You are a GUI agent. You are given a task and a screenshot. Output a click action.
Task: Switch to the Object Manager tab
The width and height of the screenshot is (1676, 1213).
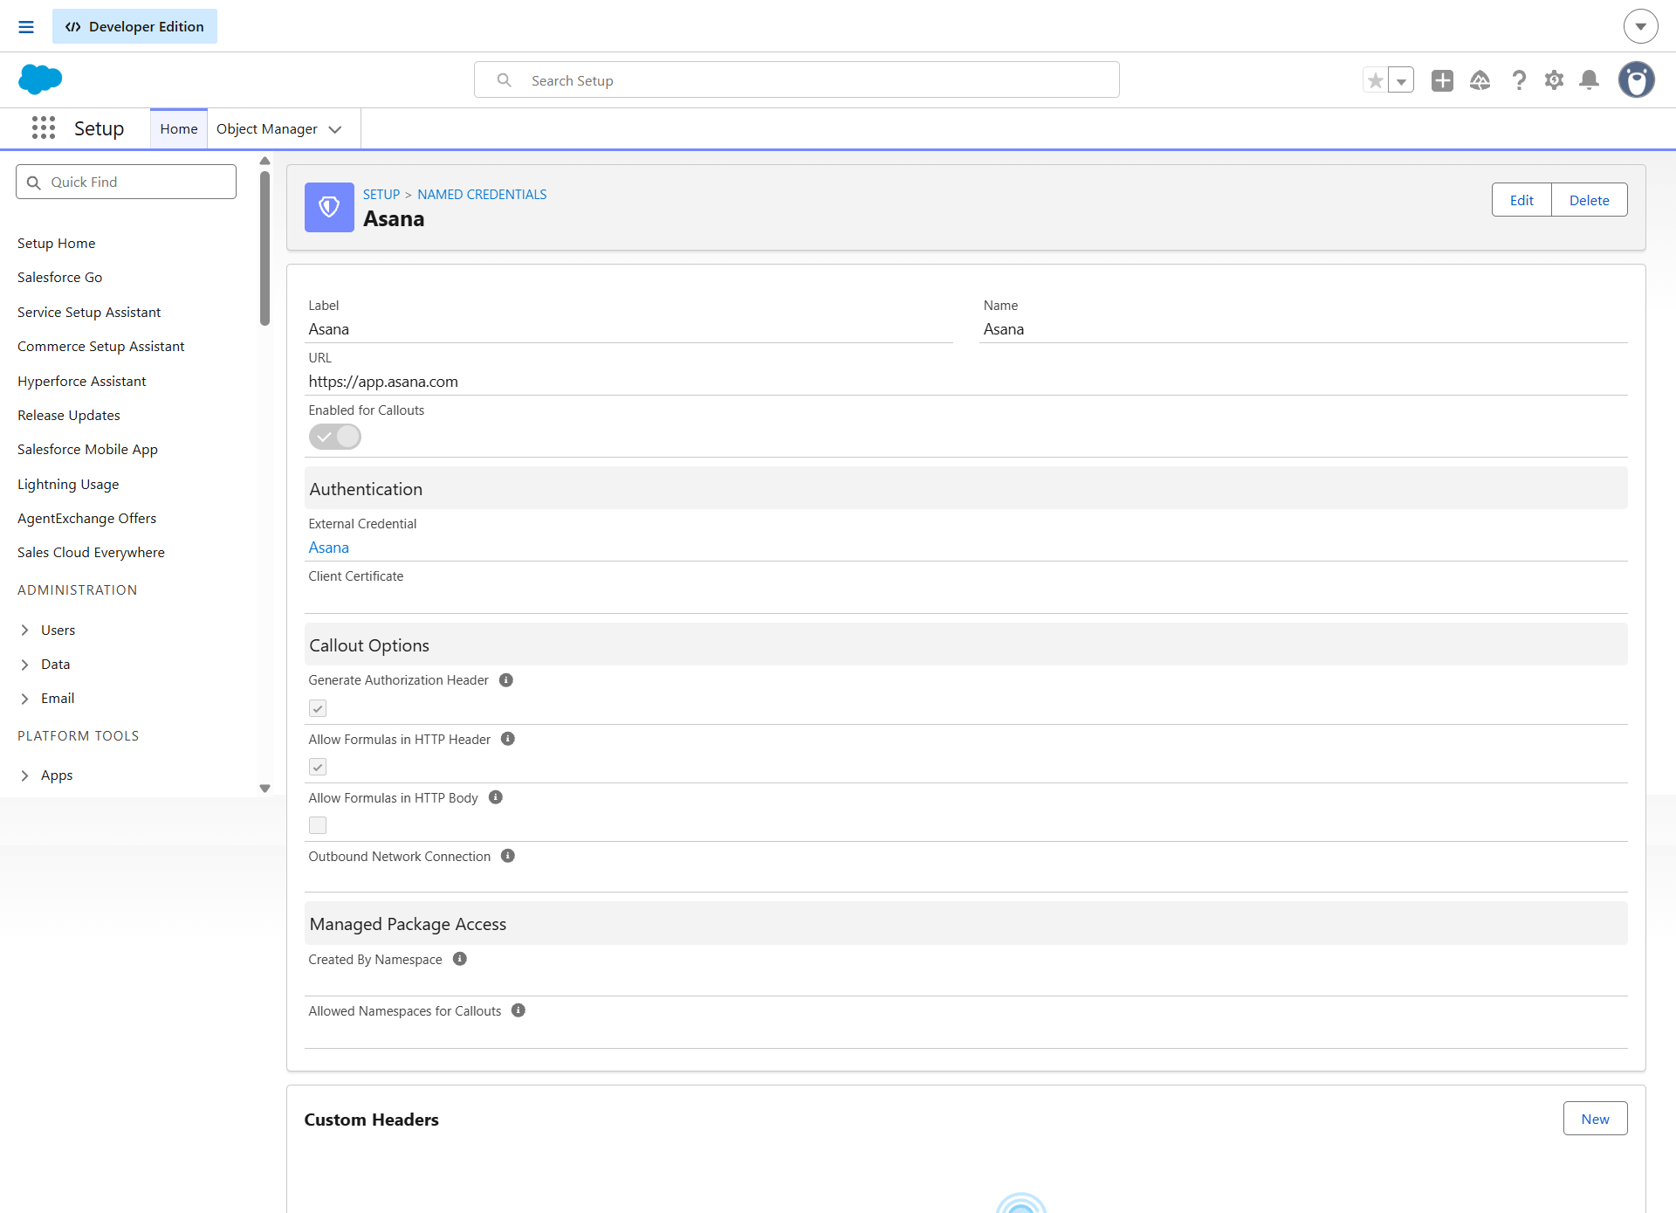click(267, 129)
